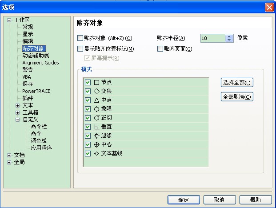The width and height of the screenshot is (276, 208).
Task: Click the edge mode icon
Action: coord(96,136)
